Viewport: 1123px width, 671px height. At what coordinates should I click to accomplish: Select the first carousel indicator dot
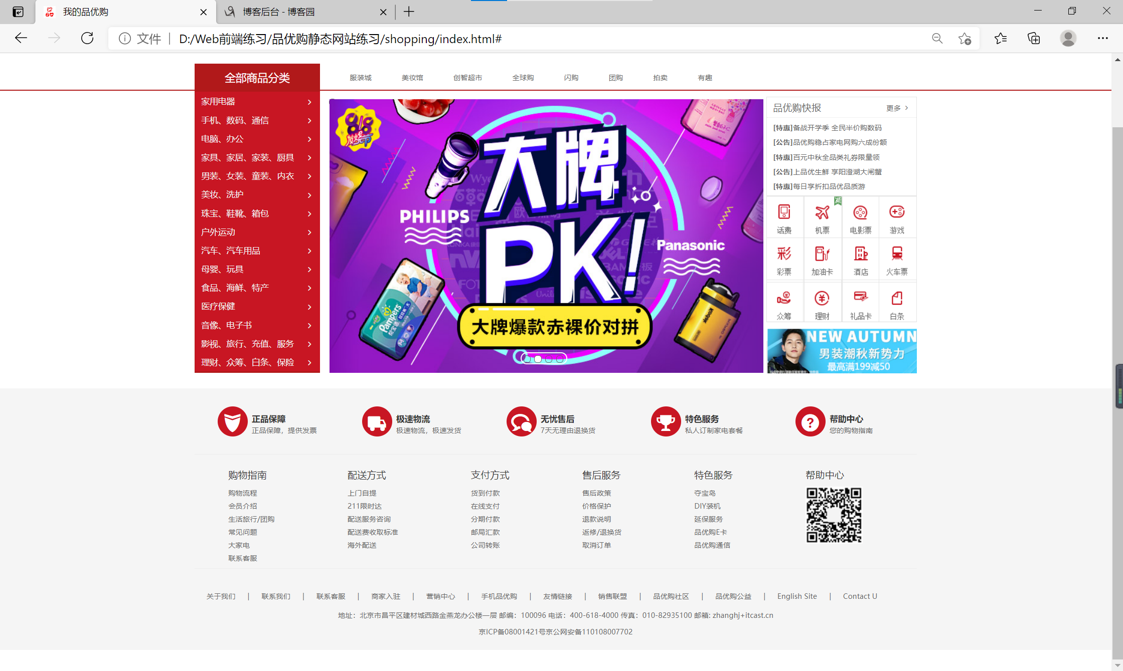(527, 359)
